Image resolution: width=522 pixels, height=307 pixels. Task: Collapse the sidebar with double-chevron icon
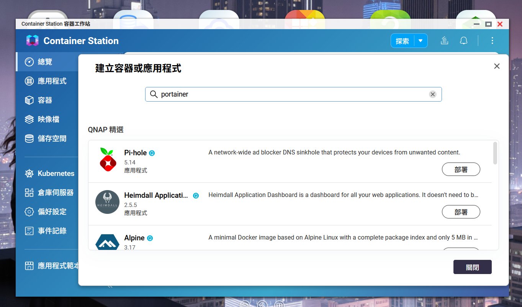(x=110, y=286)
